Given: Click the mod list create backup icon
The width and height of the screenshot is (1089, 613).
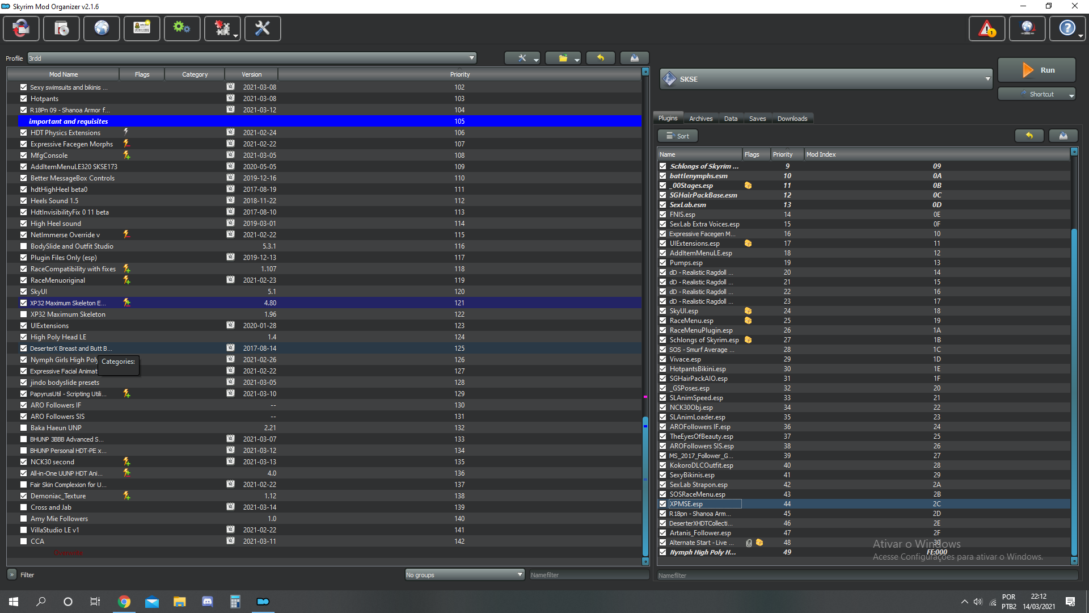Looking at the screenshot, I should pos(635,58).
